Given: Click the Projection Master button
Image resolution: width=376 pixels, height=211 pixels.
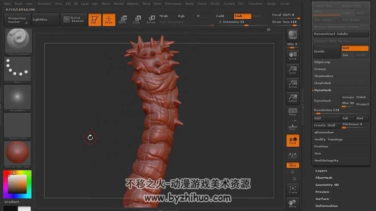Looking at the screenshot, I should pos(17,20).
